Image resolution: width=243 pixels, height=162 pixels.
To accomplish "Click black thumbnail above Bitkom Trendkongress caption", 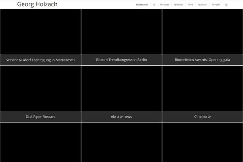I will point(122,32).
